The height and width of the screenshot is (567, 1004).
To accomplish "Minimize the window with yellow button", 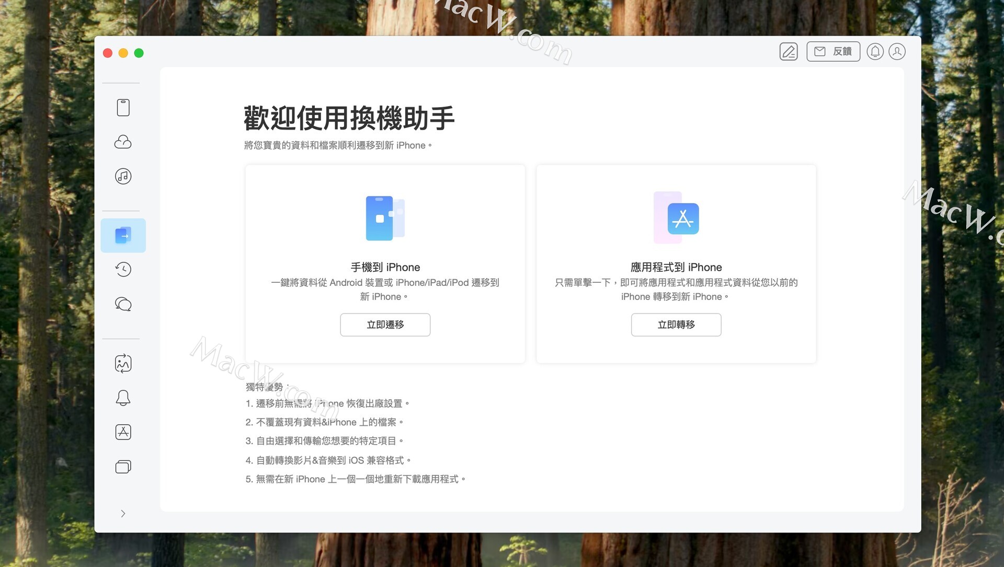I will pos(123,53).
